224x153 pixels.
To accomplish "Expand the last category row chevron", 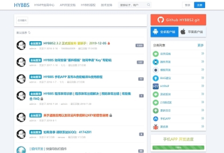I will click(x=203, y=127).
